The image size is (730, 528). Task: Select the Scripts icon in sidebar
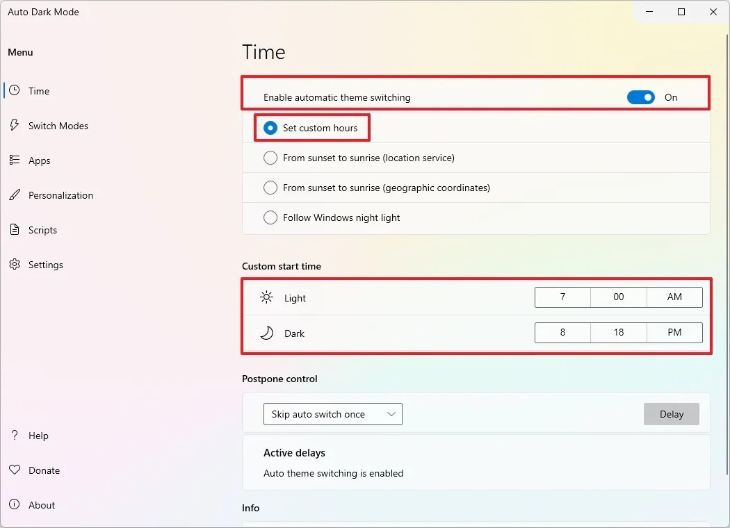14,230
